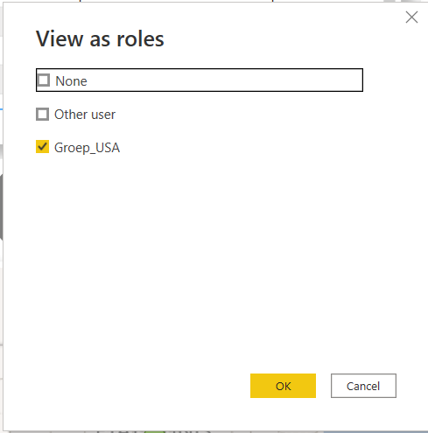Toggle the None role option
This screenshot has height=433, width=428.
(x=44, y=80)
